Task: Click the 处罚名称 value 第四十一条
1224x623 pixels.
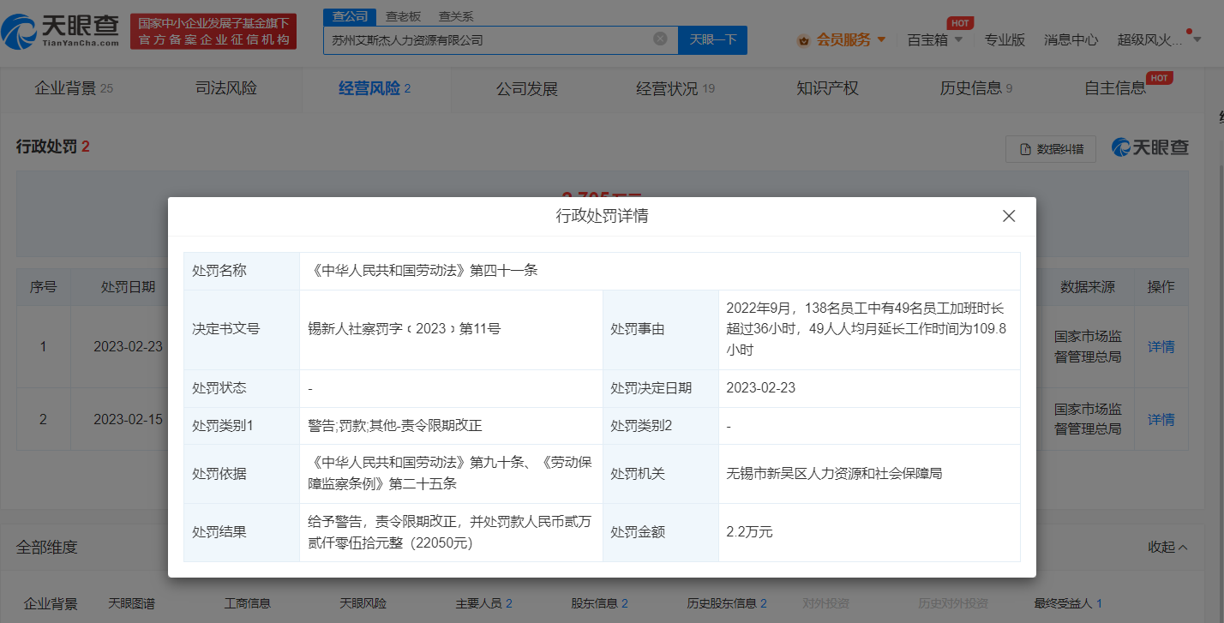Action: [423, 271]
